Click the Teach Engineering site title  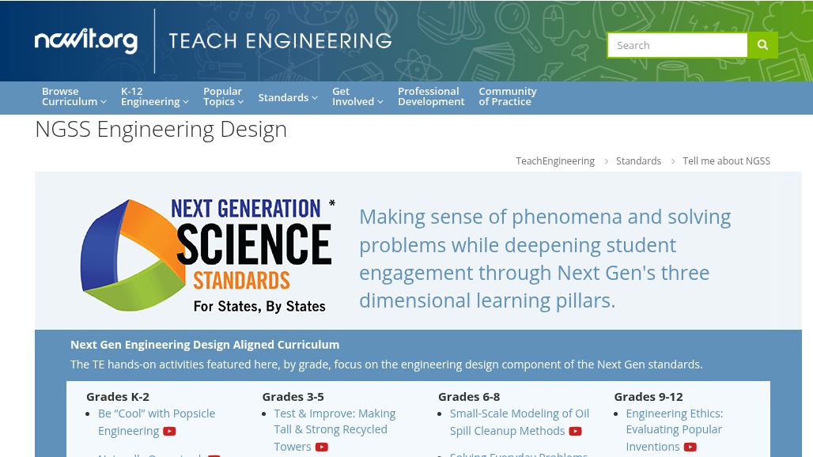coord(280,41)
